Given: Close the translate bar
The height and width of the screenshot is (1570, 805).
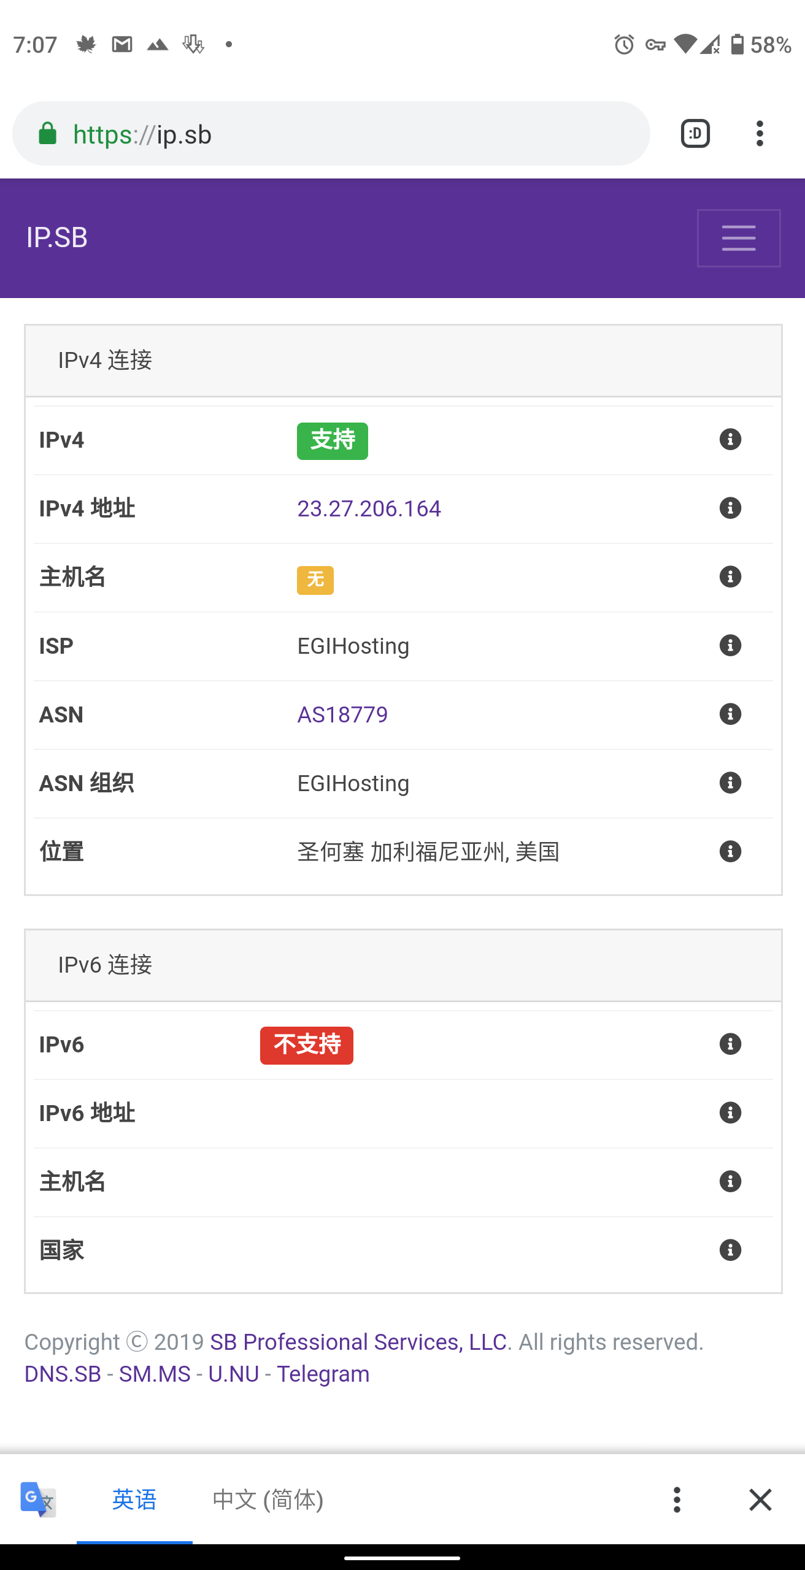Looking at the screenshot, I should coord(760,1499).
